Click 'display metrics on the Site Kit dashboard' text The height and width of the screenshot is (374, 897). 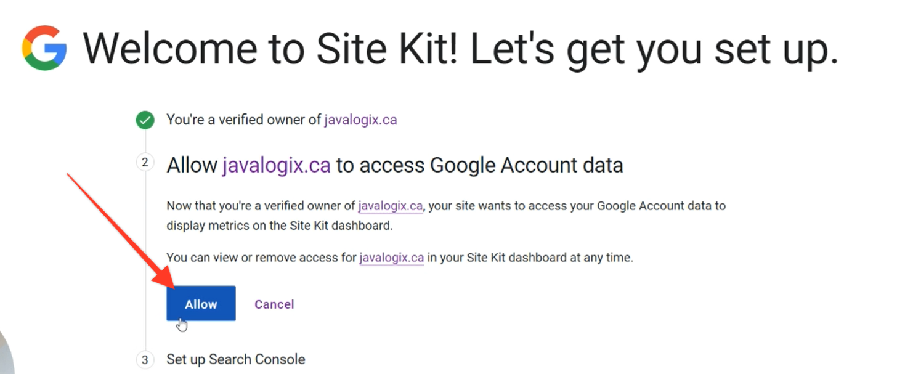click(279, 226)
